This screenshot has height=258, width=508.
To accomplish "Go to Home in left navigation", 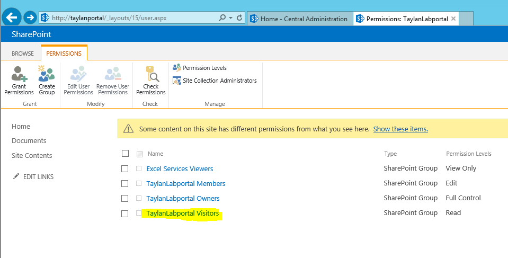I will (21, 127).
